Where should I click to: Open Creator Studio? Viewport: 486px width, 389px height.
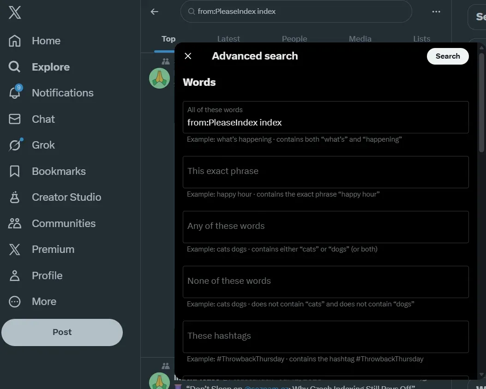click(x=66, y=197)
